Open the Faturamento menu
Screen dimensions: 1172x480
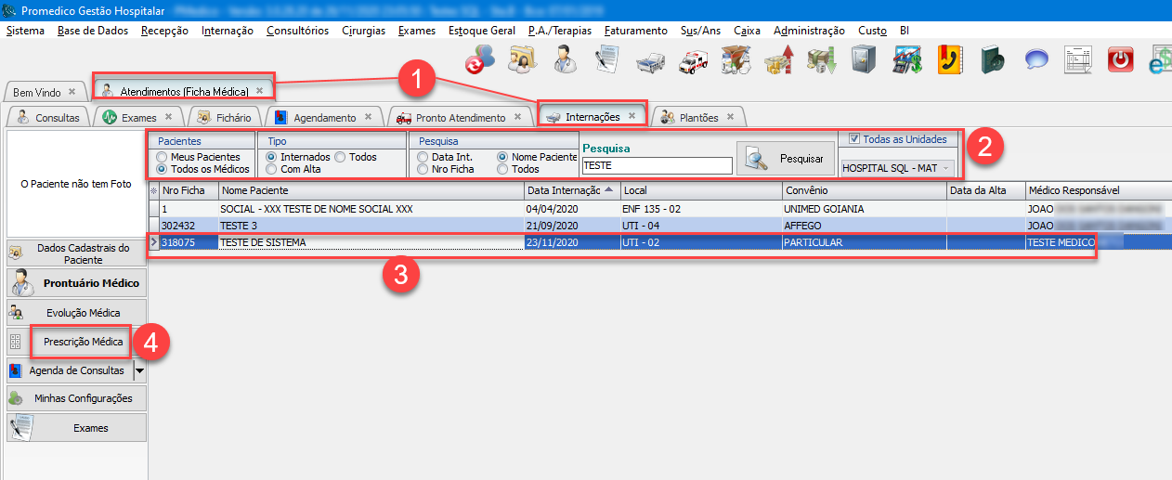click(635, 31)
